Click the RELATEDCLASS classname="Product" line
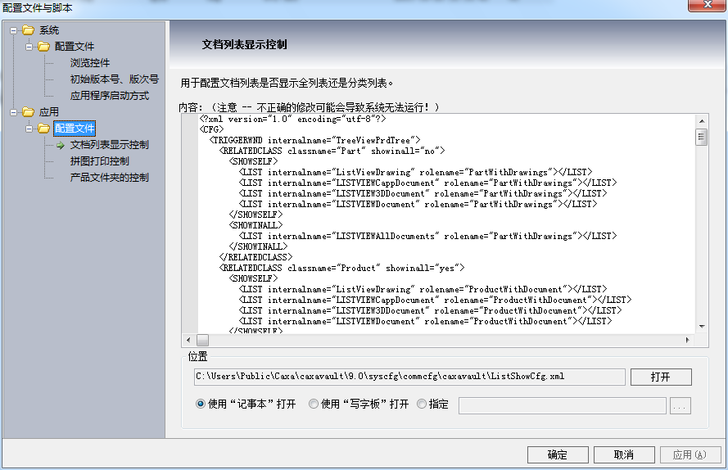728x470 pixels. pos(341,268)
